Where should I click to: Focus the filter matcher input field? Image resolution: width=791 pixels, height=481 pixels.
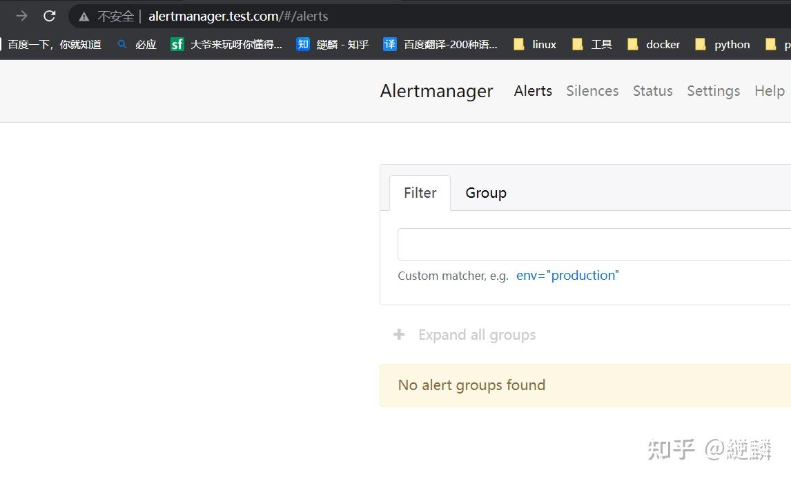coord(594,245)
